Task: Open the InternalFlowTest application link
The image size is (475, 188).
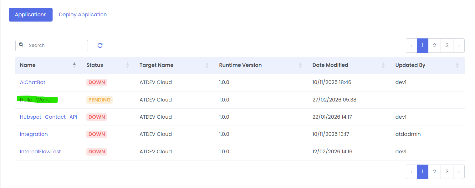Action: (x=40, y=151)
